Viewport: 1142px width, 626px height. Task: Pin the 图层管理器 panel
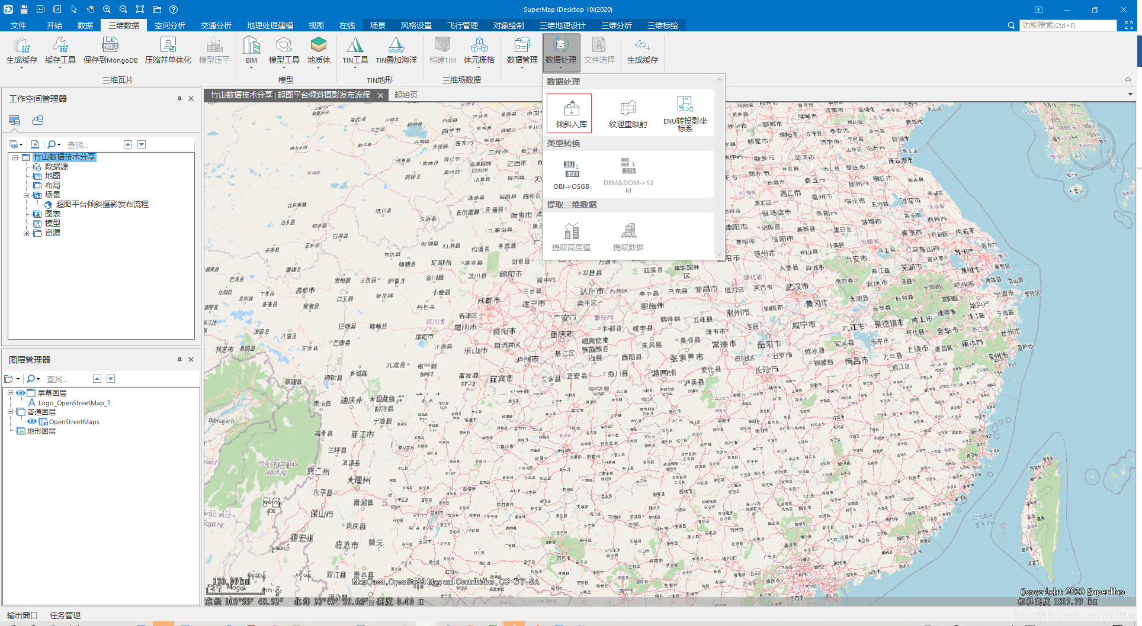[179, 359]
